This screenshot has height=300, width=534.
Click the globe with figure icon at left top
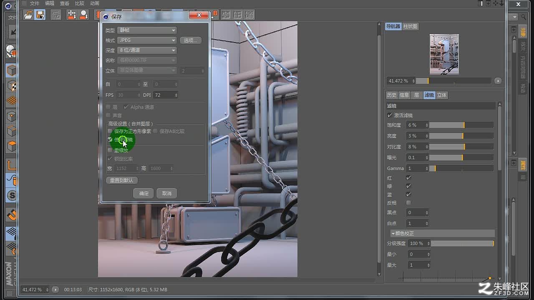pos(12,52)
